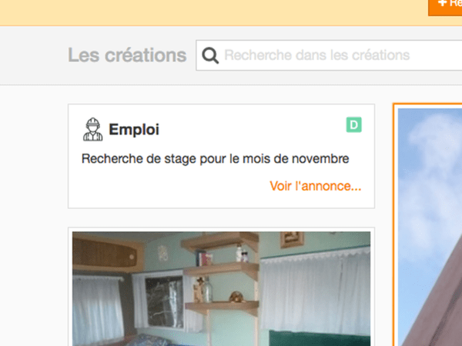Click the glass bottle on the shelf
This screenshot has width=462, height=346.
pos(206,290)
